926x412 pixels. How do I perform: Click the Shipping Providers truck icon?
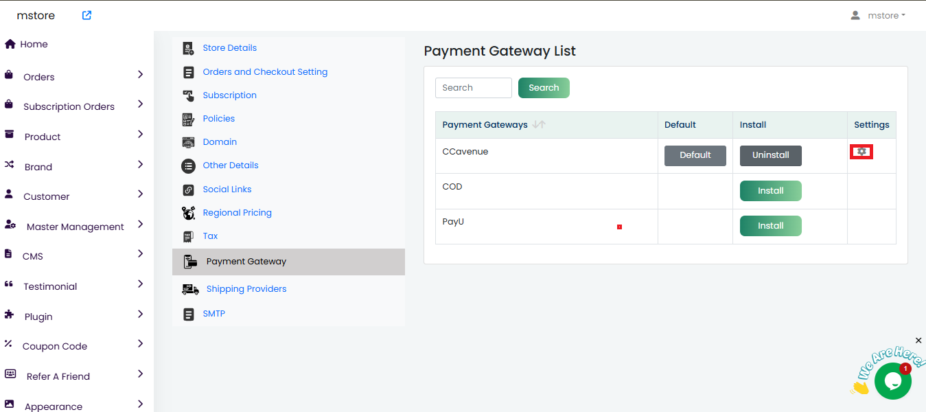coord(190,289)
